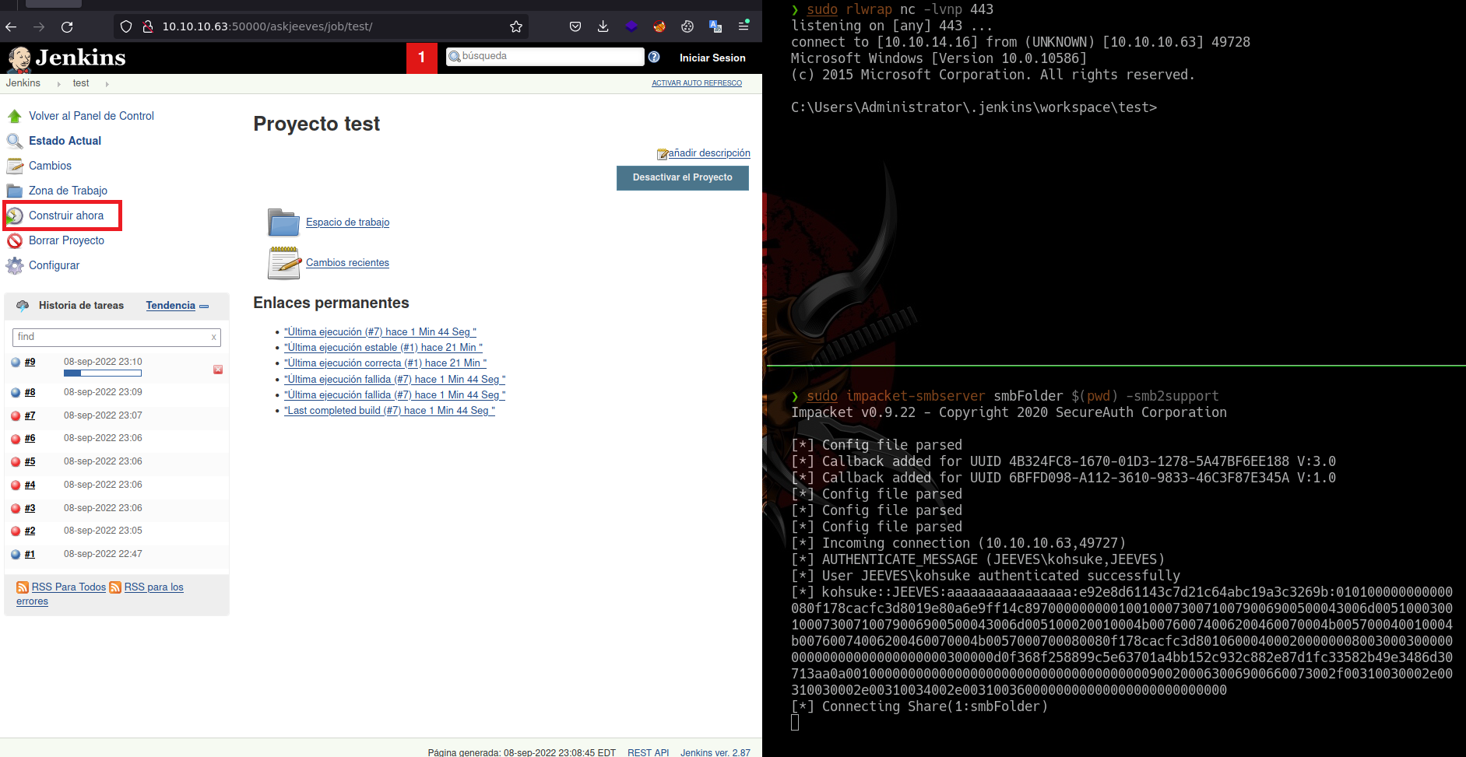The width and height of the screenshot is (1466, 757).
Task: Click the green up-arrow Volver icon
Action: pyautogui.click(x=14, y=117)
